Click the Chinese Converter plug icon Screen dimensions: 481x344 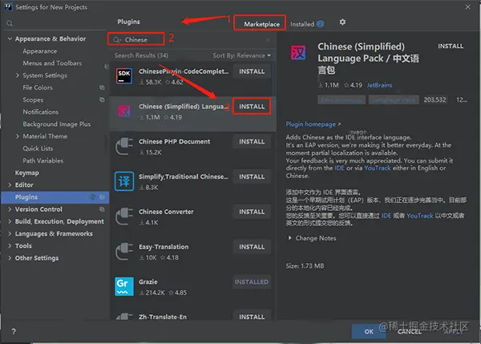click(124, 217)
